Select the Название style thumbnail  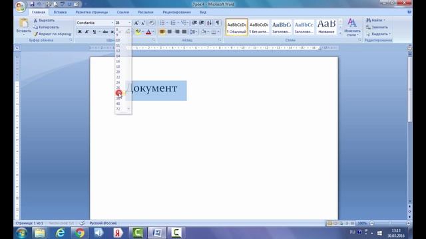coord(326,27)
